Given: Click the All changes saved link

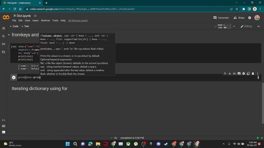Looking at the screenshot, I should coord(78,21).
